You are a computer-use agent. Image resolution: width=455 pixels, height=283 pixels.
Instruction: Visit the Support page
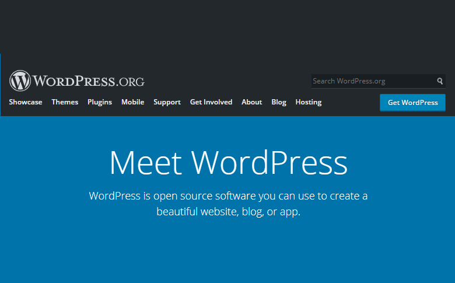167,102
